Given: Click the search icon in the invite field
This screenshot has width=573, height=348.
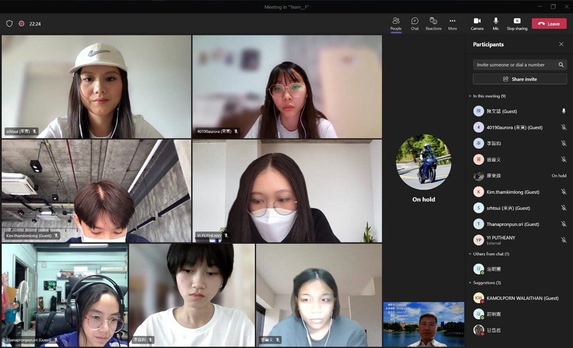Looking at the screenshot, I should coord(561,64).
